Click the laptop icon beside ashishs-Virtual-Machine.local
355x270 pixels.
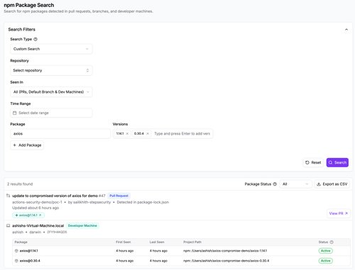point(9,225)
